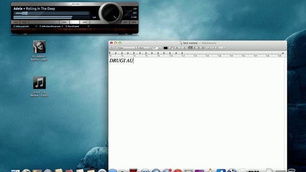The height and width of the screenshot is (172, 306).
Task: Align text right in TextEdit
Action: click(x=199, y=48)
